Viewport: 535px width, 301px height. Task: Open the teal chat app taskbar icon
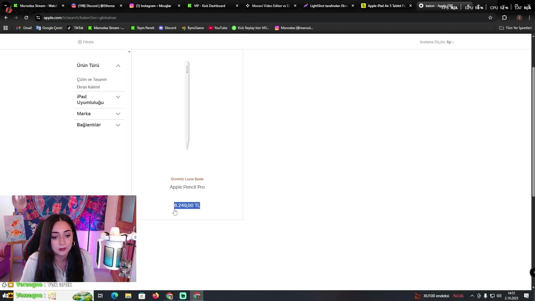183,296
